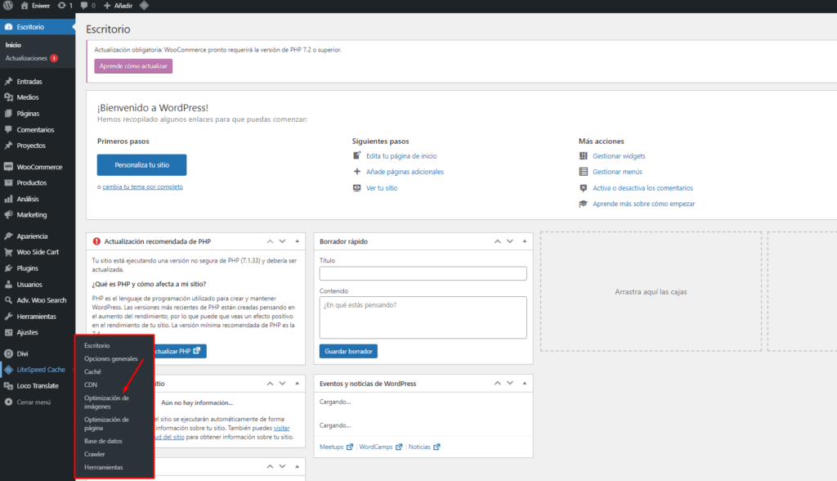This screenshot has height=481, width=837.
Task: Click the Personaliza tu sitio button
Action: pos(142,165)
